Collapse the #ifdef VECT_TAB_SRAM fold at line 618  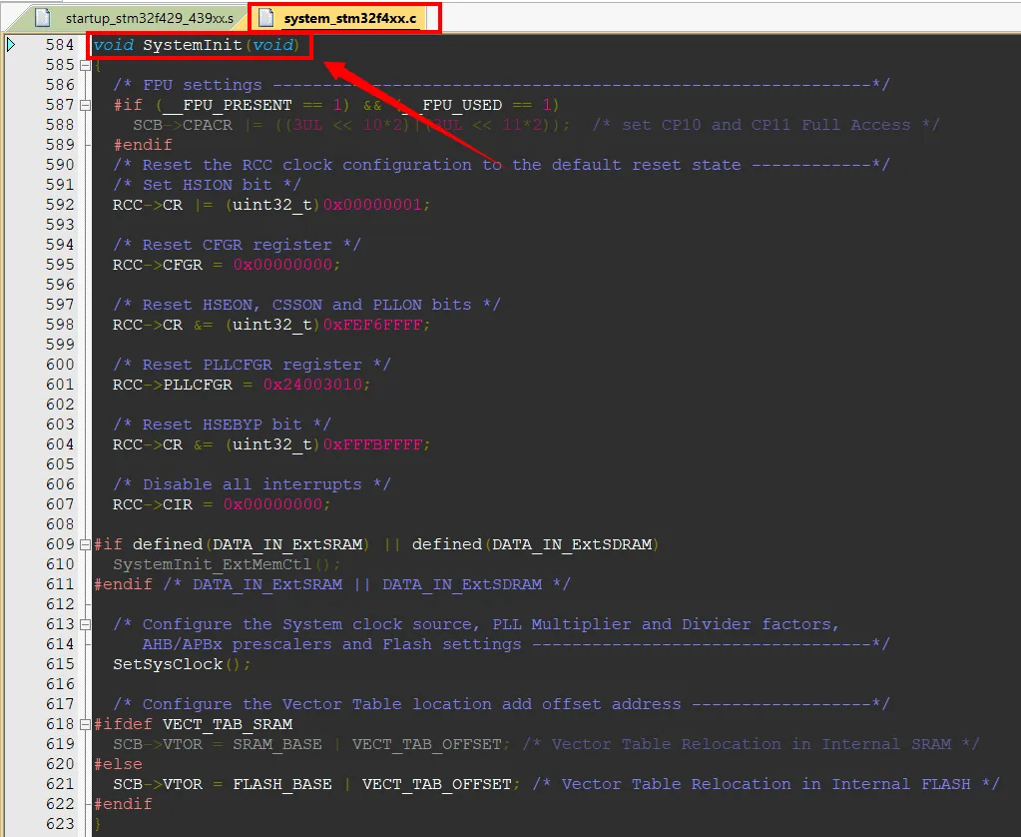pos(85,724)
